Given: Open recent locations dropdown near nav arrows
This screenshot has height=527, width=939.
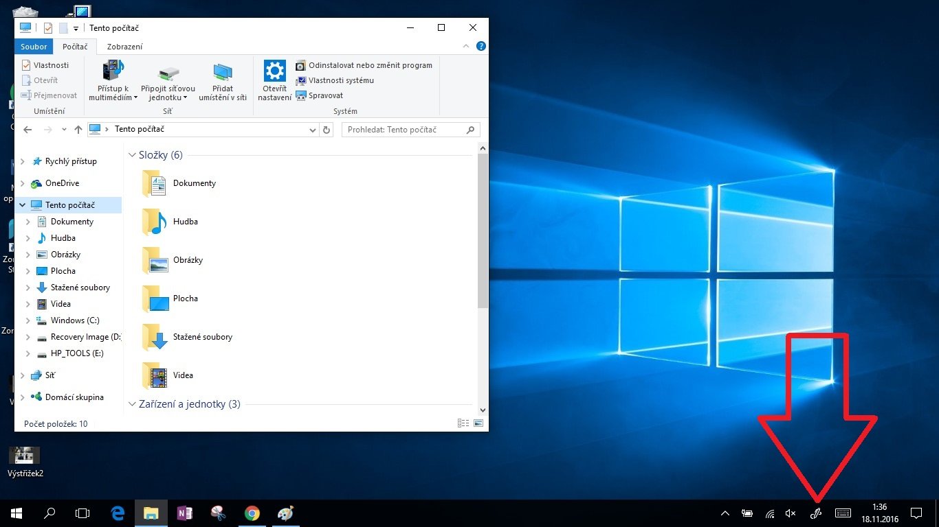Looking at the screenshot, I should click(64, 130).
